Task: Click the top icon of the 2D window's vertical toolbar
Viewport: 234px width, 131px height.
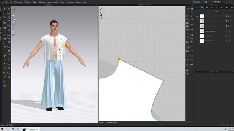Action: [x=101, y=9]
